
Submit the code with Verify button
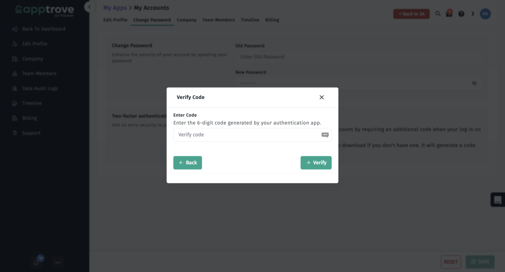pyautogui.click(x=316, y=163)
